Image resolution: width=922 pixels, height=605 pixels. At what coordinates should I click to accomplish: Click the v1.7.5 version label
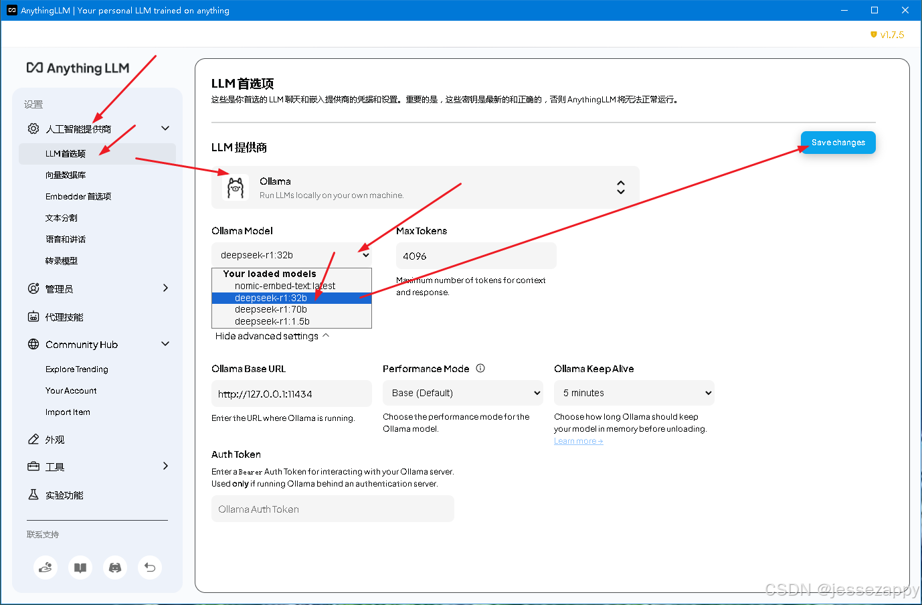[892, 34]
